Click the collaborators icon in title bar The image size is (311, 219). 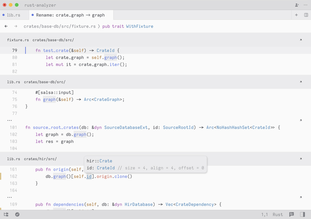pos(297,5)
